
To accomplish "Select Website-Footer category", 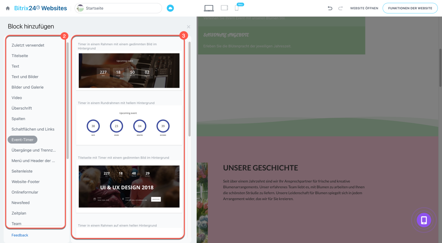I will point(26,182).
